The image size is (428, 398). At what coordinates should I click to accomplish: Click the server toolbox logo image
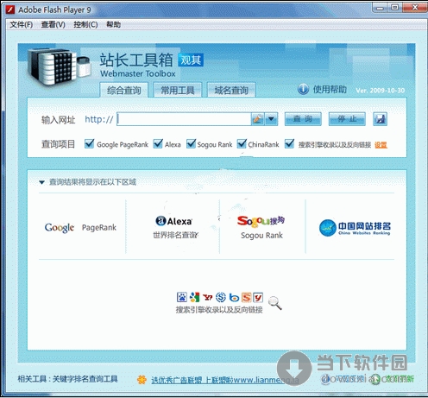click(x=59, y=66)
